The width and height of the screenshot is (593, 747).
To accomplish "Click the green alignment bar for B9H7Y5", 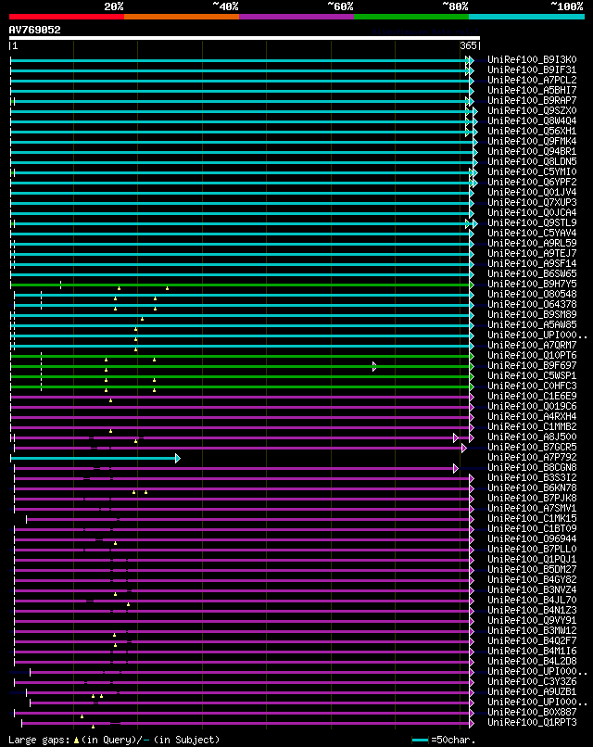I will pyautogui.click(x=241, y=285).
